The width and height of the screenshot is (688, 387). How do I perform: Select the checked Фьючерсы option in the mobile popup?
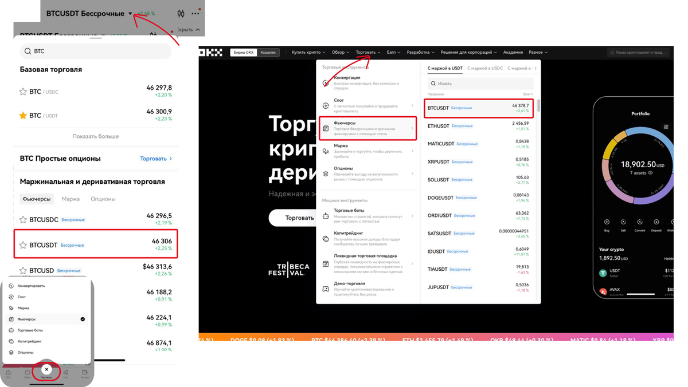coord(47,319)
